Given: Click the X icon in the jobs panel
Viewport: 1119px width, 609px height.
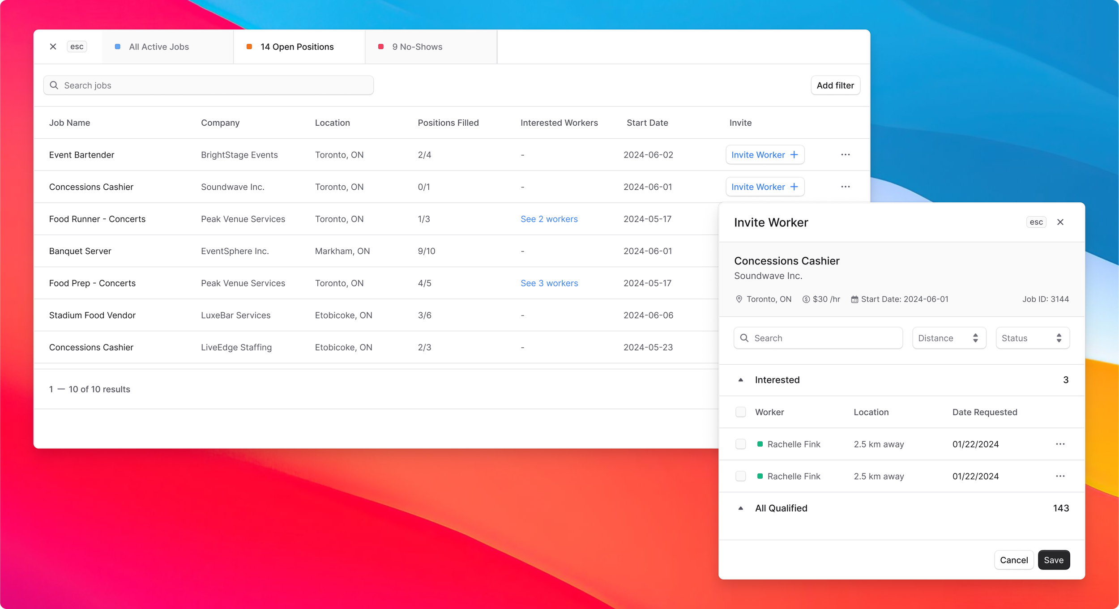Looking at the screenshot, I should pos(53,47).
